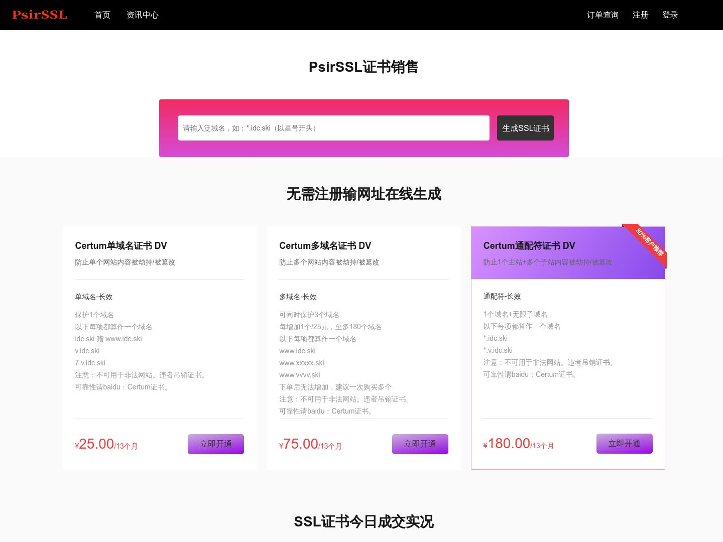The height and width of the screenshot is (542, 723).
Task: Select the Certum单域名证书 DV heading
Action: pos(121,245)
